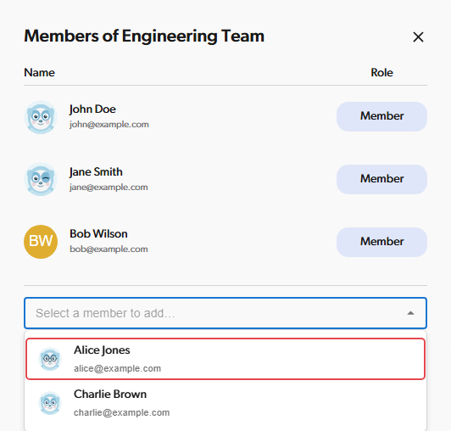The width and height of the screenshot is (451, 431).
Task: Click the name 'John Doe'
Action: pos(92,109)
